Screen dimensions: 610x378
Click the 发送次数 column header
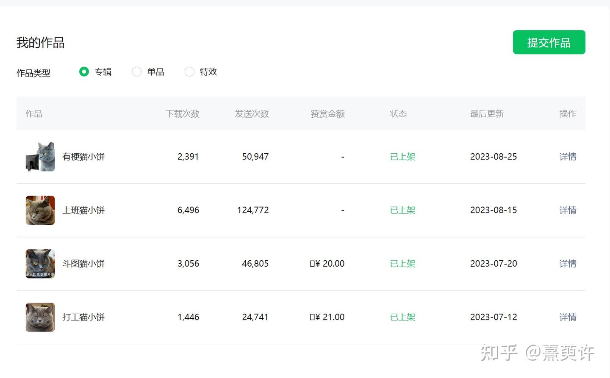click(252, 114)
